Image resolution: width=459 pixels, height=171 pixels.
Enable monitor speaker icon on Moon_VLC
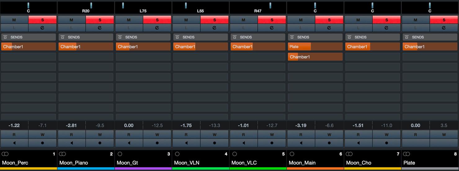(x=244, y=143)
